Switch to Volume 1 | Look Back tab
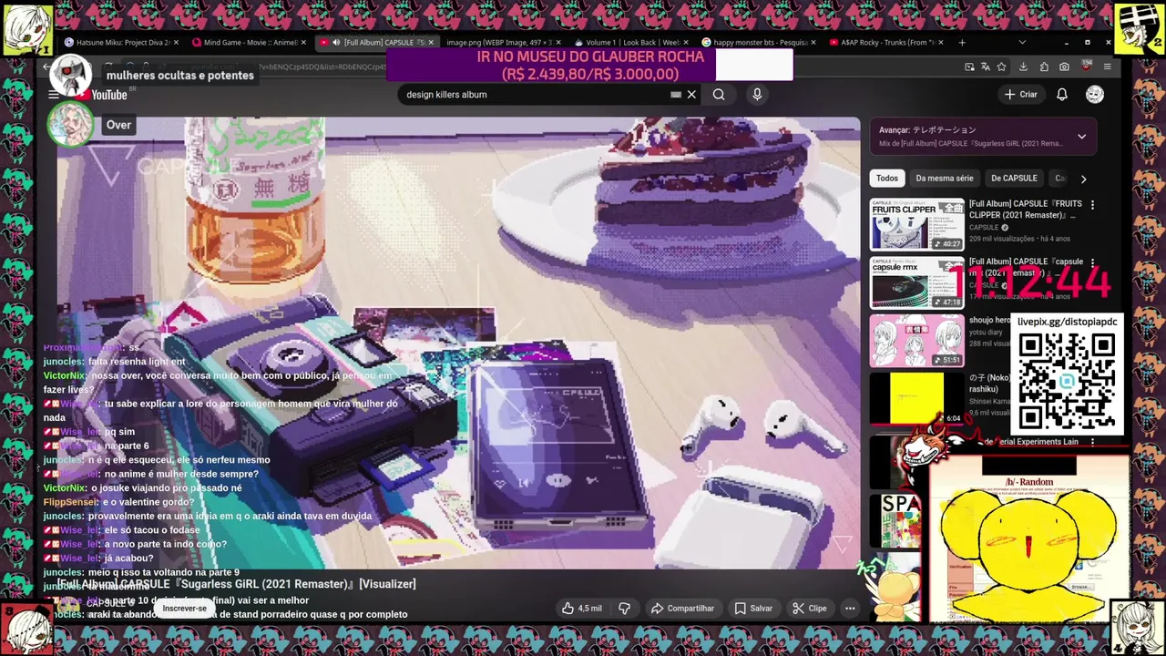Viewport: 1166px width, 656px height. (632, 42)
